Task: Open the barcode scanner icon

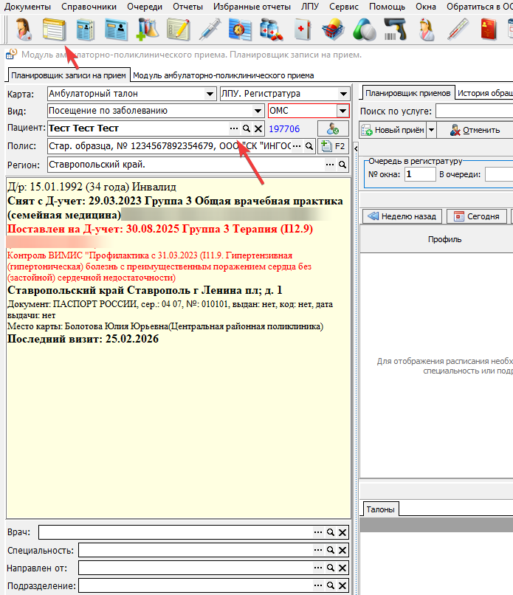Action: pyautogui.click(x=395, y=30)
